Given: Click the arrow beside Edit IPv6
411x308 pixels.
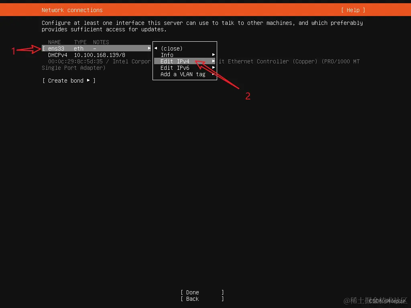Looking at the screenshot, I should (x=214, y=67).
